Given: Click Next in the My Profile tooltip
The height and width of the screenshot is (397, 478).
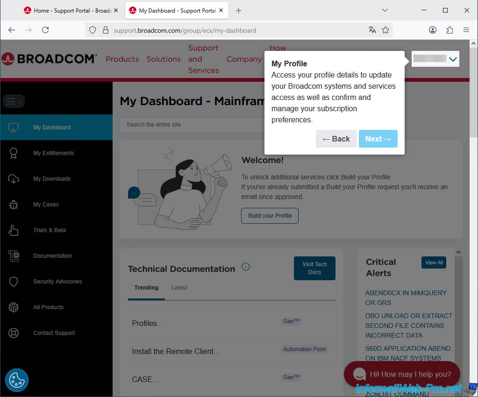Looking at the screenshot, I should tap(378, 139).
